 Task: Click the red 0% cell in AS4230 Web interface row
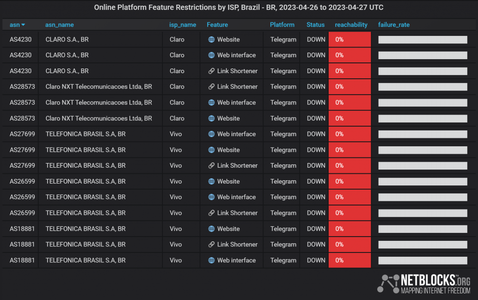(350, 55)
